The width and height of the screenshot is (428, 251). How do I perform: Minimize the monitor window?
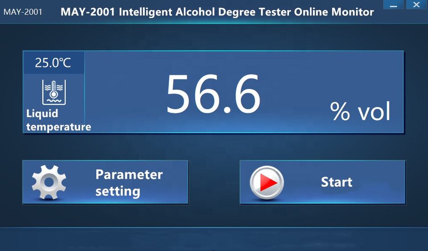point(393,5)
